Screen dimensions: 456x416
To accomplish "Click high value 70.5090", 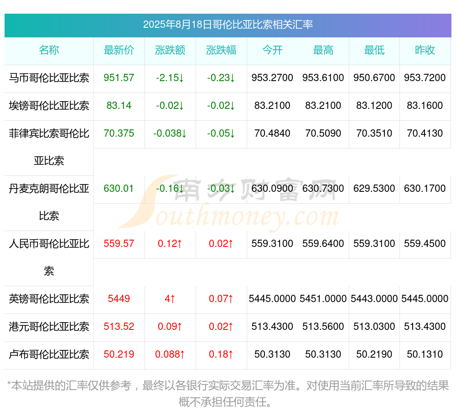I will [323, 134].
